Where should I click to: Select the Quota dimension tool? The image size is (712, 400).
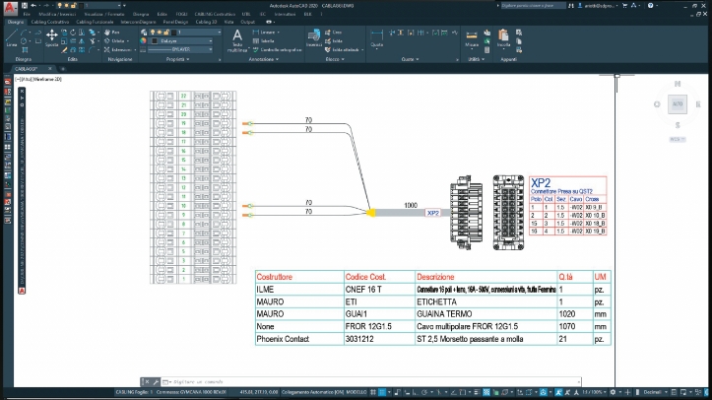[x=377, y=38]
